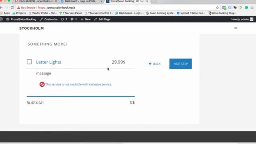Click the first blue browser extension icon

pos(224,8)
